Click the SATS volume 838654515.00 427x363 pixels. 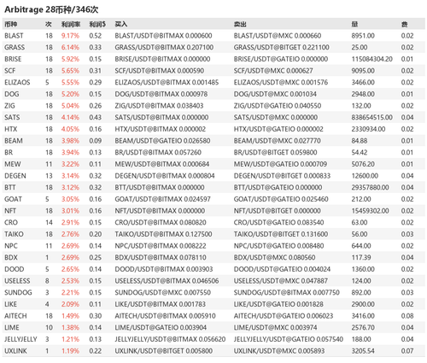tap(372, 118)
